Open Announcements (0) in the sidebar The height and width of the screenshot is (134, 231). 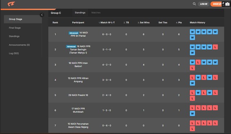[x=19, y=45]
